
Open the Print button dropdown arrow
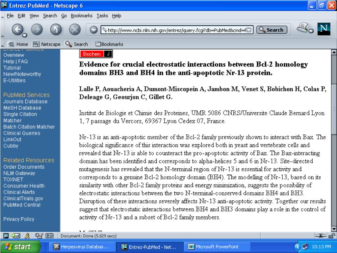click(311, 31)
